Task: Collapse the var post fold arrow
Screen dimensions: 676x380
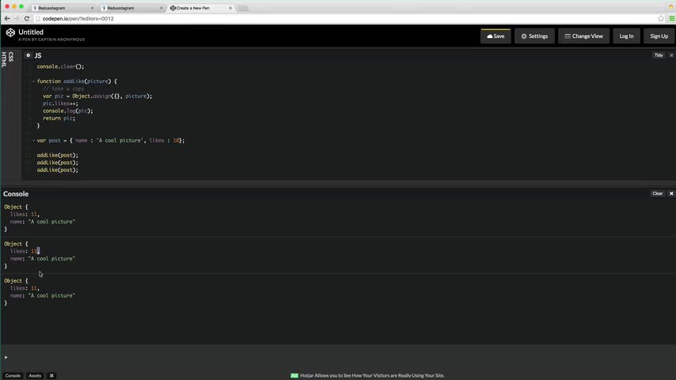Action: click(33, 141)
